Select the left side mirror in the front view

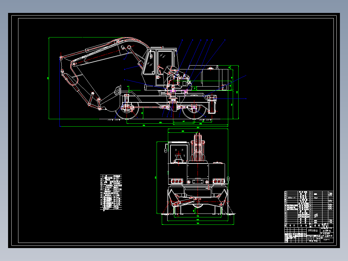click(165, 151)
